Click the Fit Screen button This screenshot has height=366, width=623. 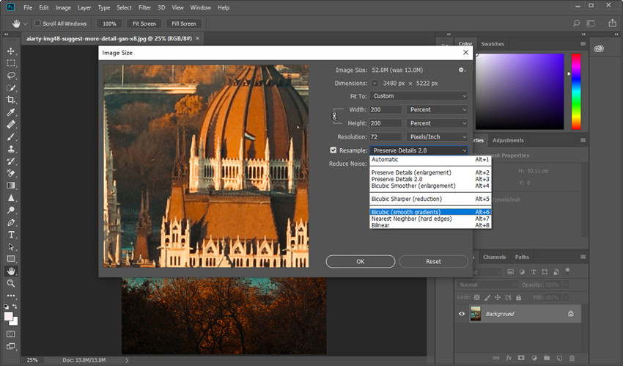(x=144, y=23)
